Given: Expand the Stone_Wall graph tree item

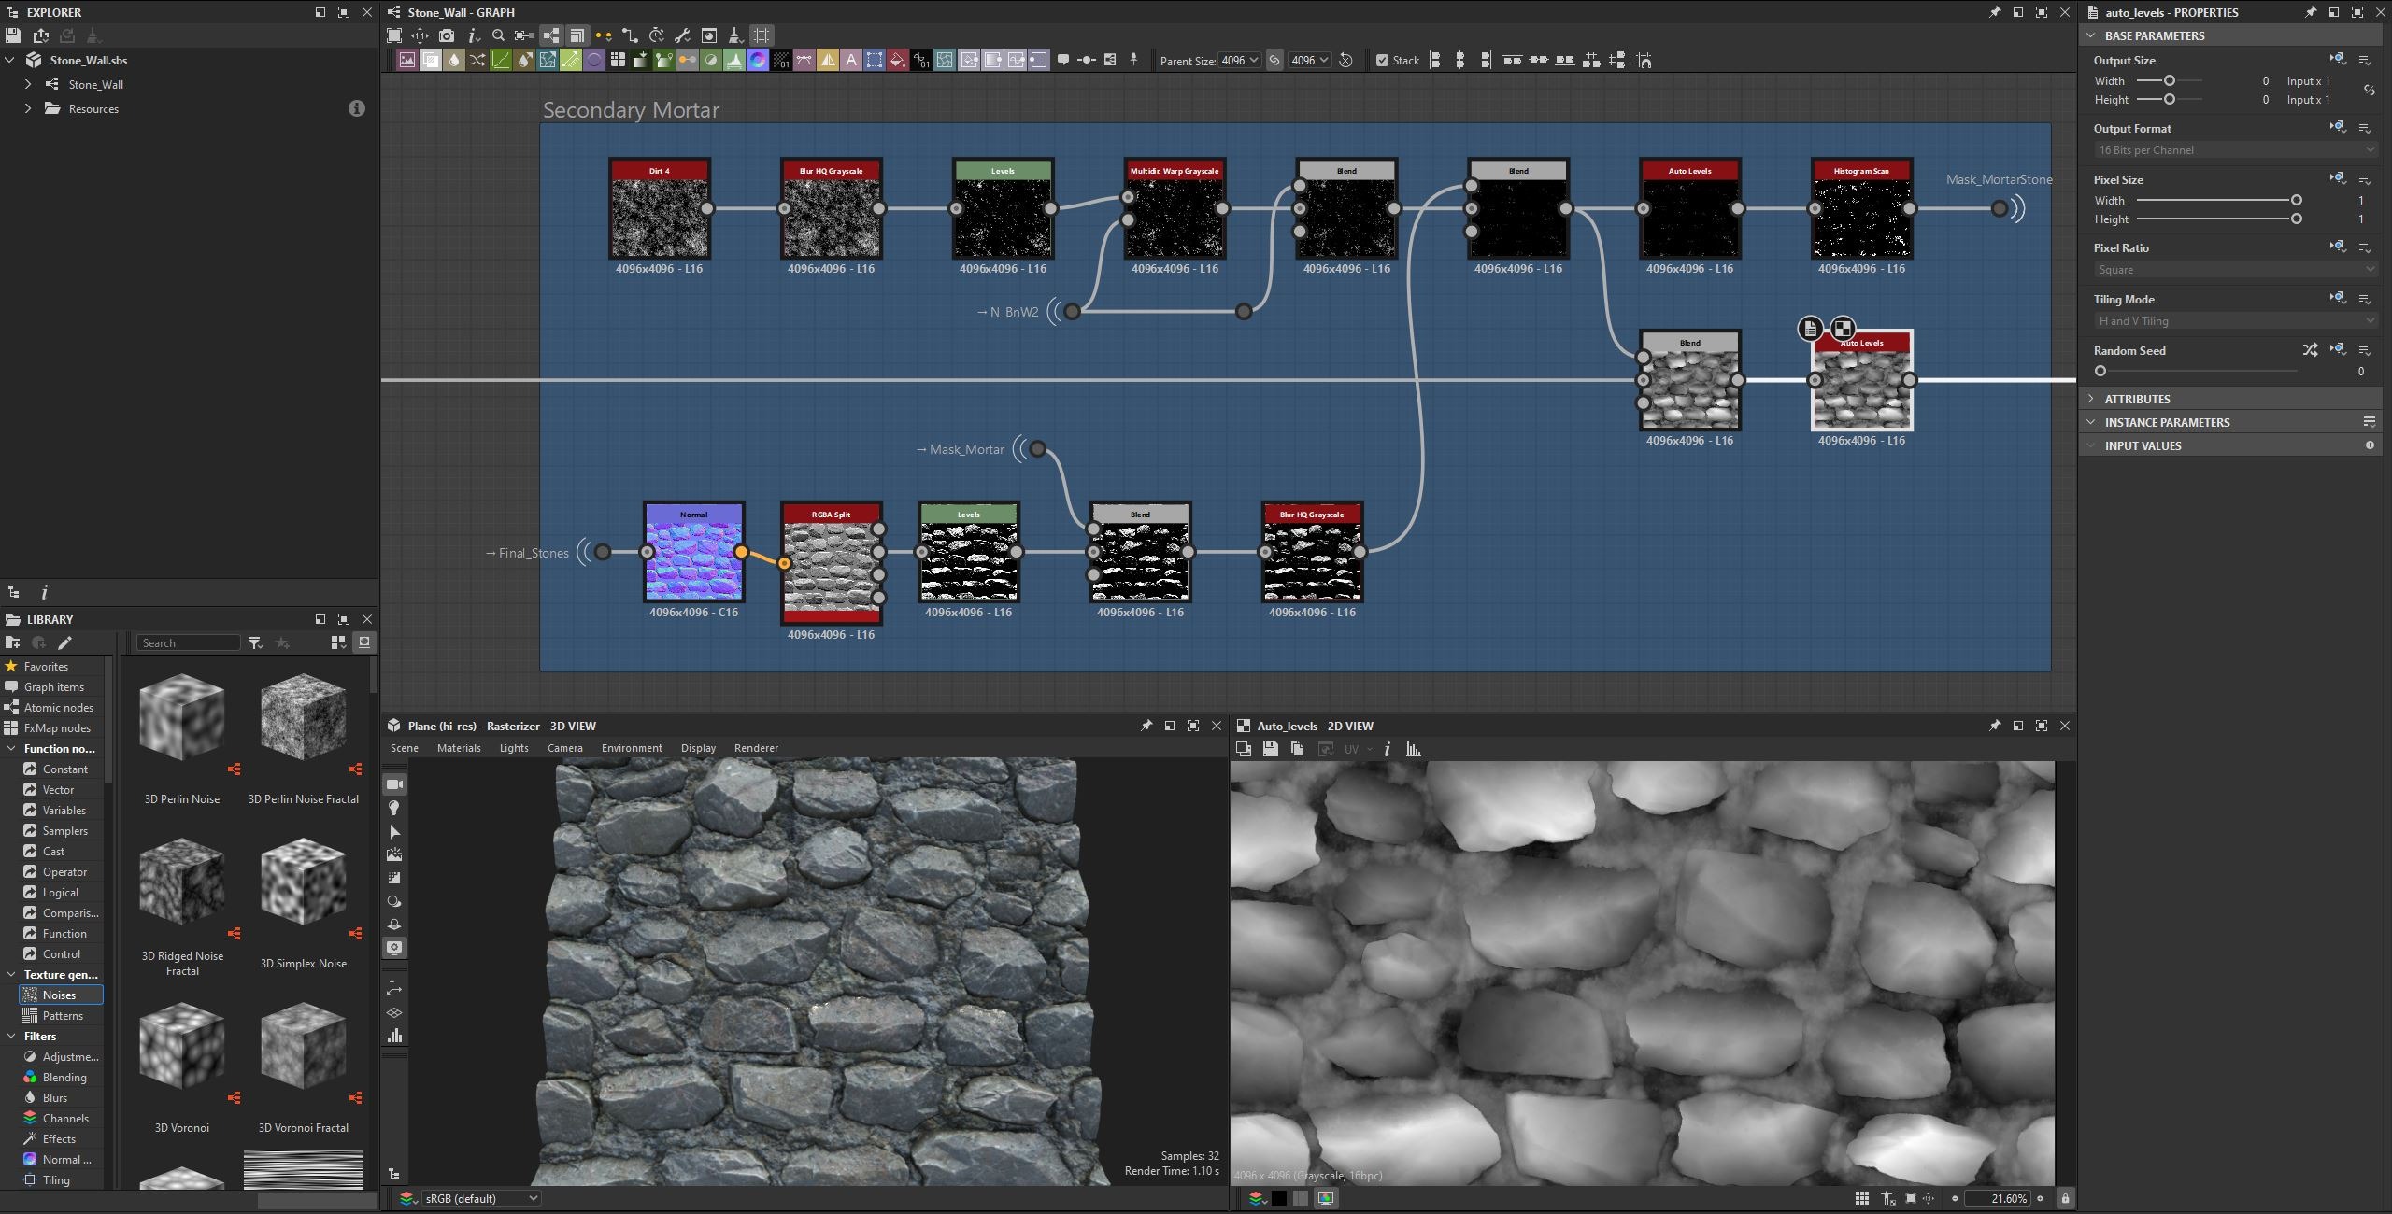Looking at the screenshot, I should point(28,84).
